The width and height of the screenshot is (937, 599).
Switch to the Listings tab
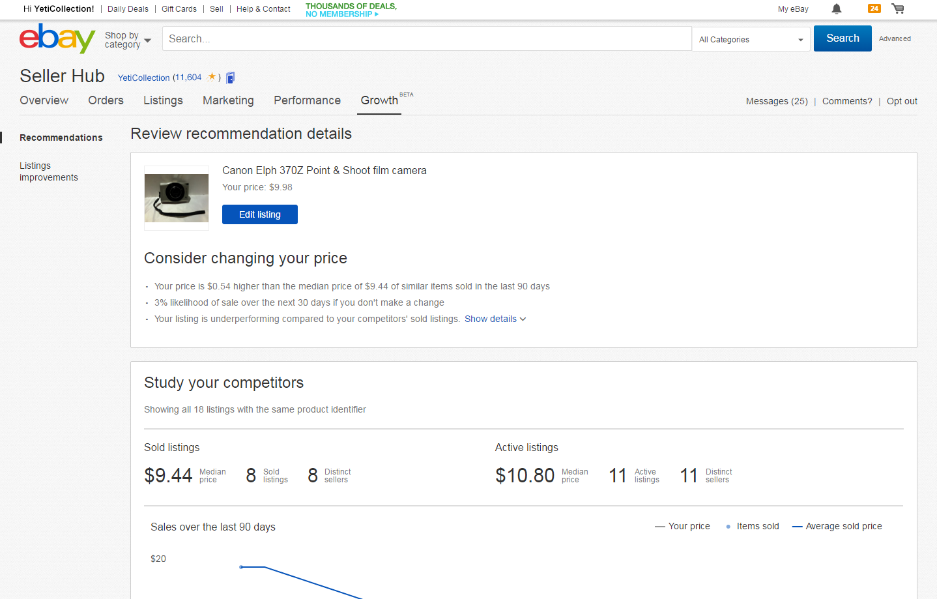point(163,100)
